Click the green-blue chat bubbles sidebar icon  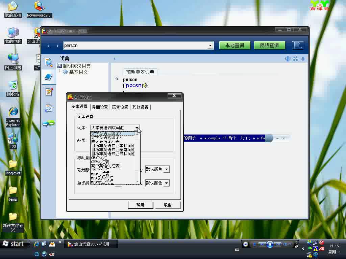coord(49,123)
